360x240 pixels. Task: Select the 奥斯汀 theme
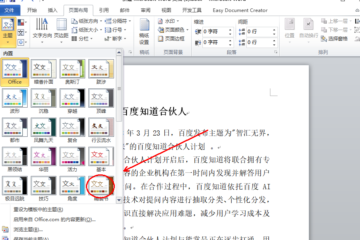72,72
